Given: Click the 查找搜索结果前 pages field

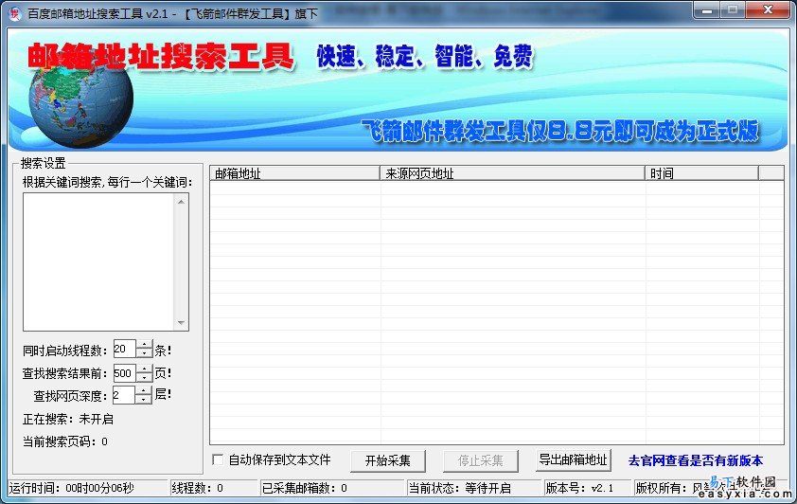Looking at the screenshot, I should click(x=125, y=373).
